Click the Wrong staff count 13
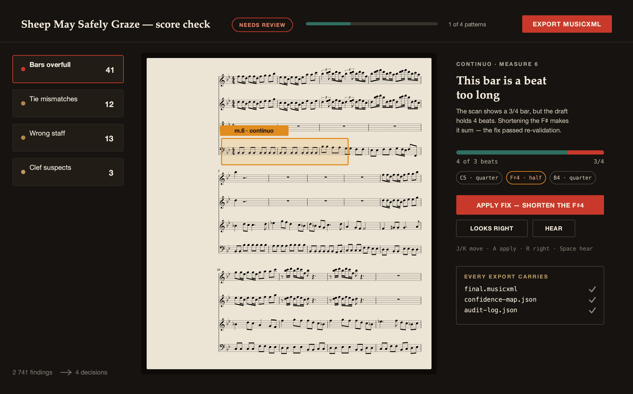Image resolution: width=633 pixels, height=394 pixels. click(x=109, y=138)
